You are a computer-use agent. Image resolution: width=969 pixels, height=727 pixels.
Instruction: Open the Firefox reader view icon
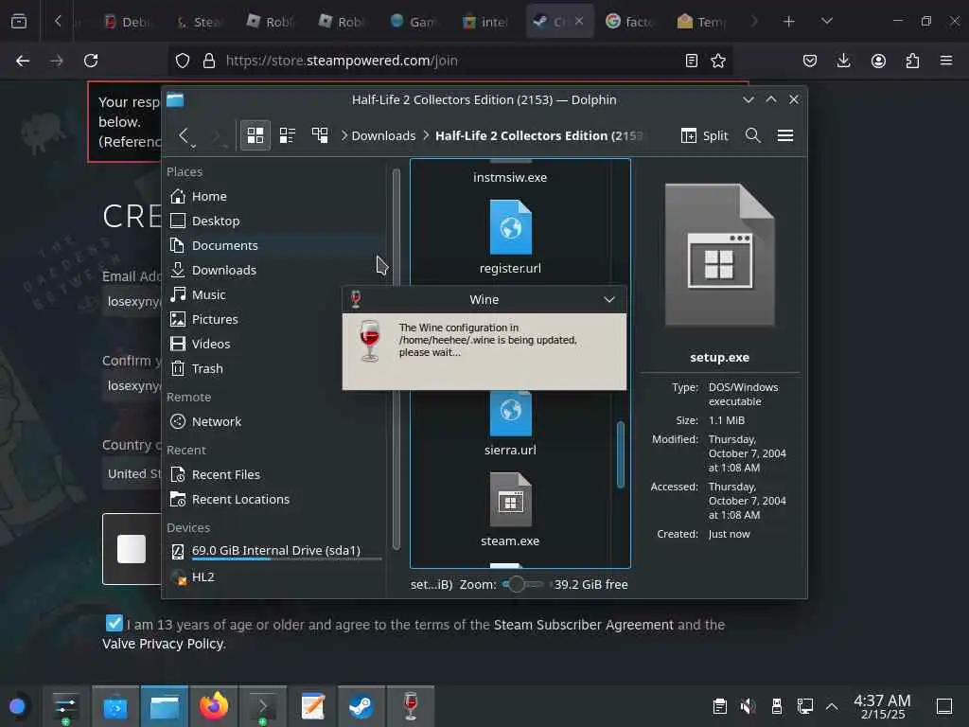[692, 61]
